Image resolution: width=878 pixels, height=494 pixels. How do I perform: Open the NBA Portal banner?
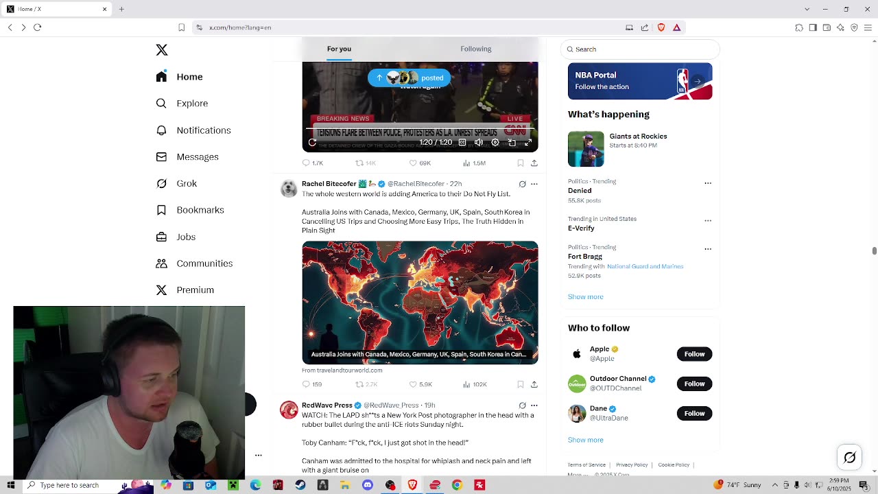640,81
